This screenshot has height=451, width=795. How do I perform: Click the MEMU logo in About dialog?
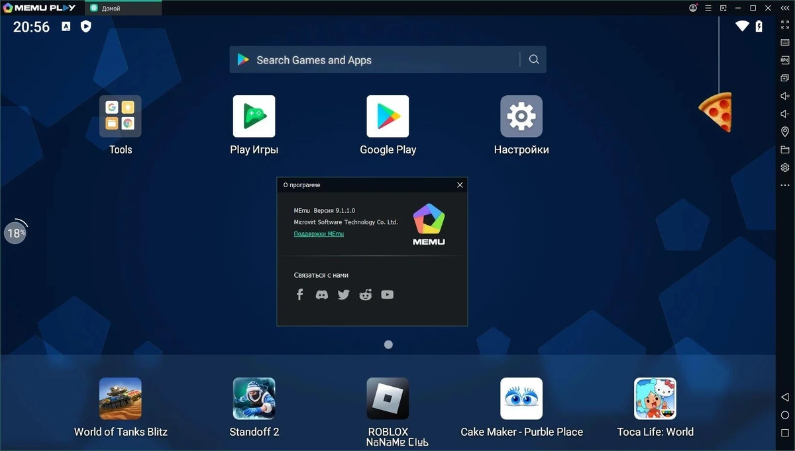click(x=429, y=225)
